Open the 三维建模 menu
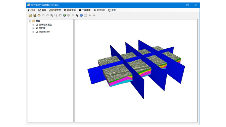 tap(85, 10)
